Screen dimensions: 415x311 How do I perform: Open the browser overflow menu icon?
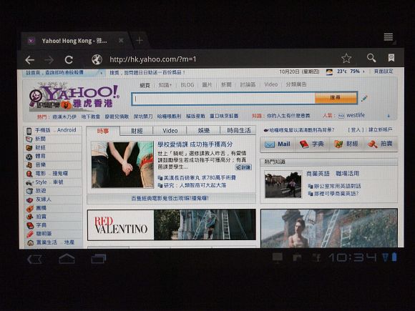389,37
